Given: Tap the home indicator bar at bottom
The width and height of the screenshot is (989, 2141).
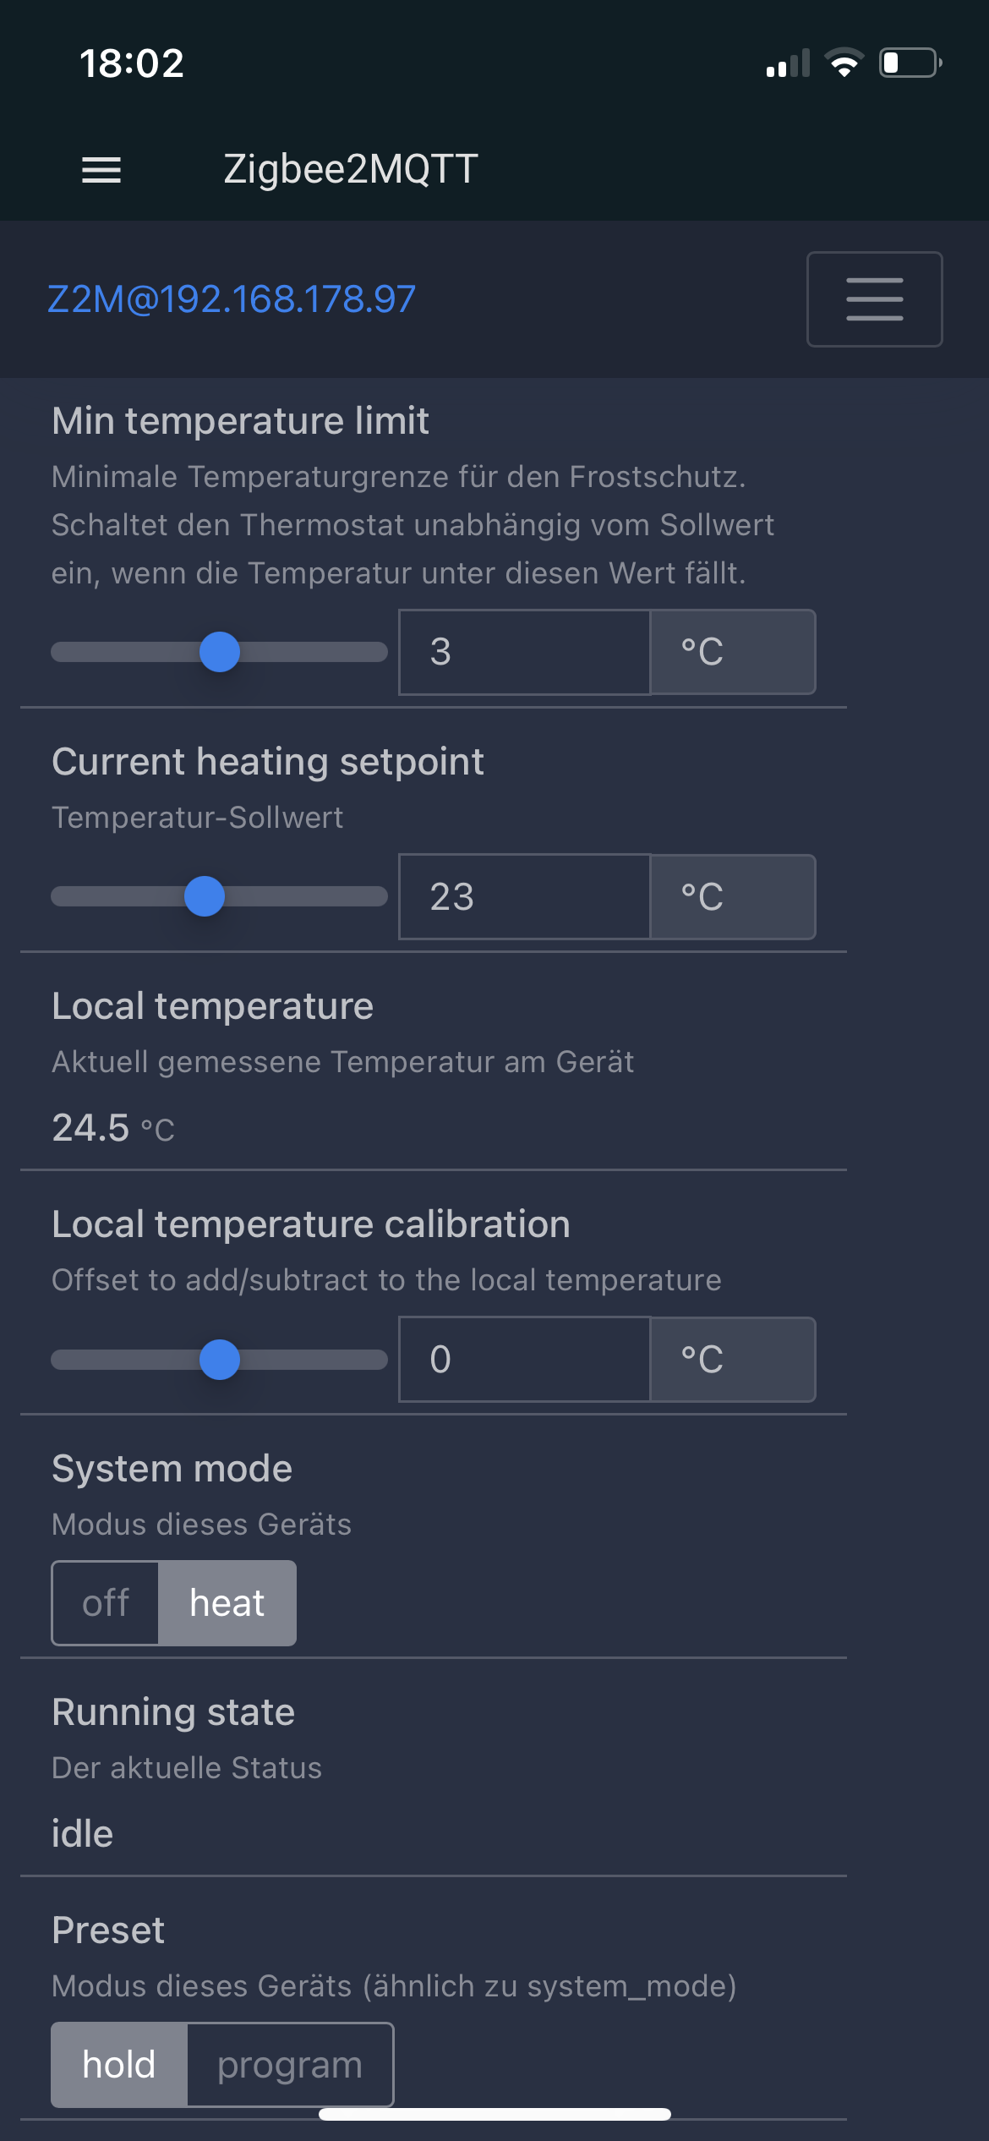Looking at the screenshot, I should click(494, 2114).
